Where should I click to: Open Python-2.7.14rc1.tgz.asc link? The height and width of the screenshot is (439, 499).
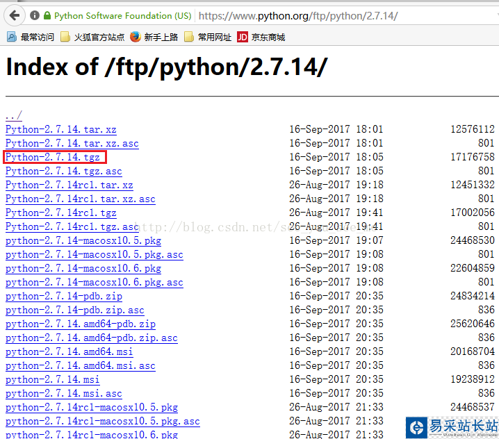pyautogui.click(x=72, y=227)
